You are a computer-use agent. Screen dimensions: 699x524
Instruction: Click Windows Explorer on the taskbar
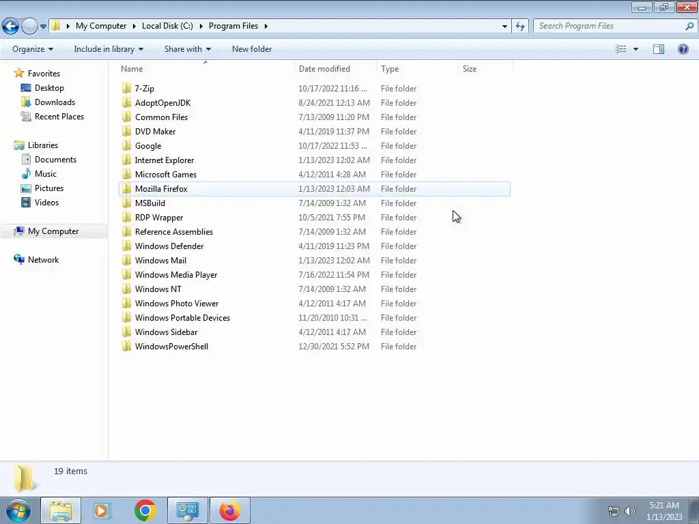[x=61, y=510]
